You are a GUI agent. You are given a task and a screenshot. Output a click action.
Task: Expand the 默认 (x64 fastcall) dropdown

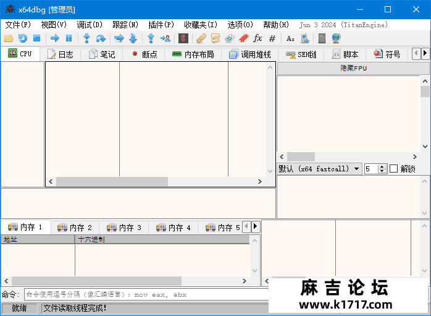pyautogui.click(x=319, y=168)
